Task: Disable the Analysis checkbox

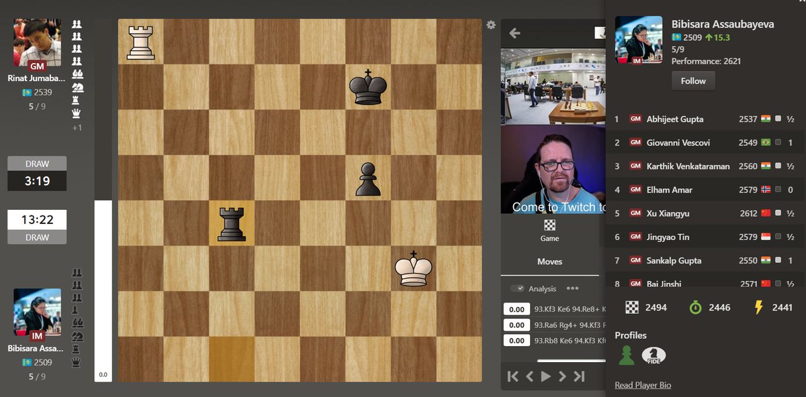Action: (517, 288)
